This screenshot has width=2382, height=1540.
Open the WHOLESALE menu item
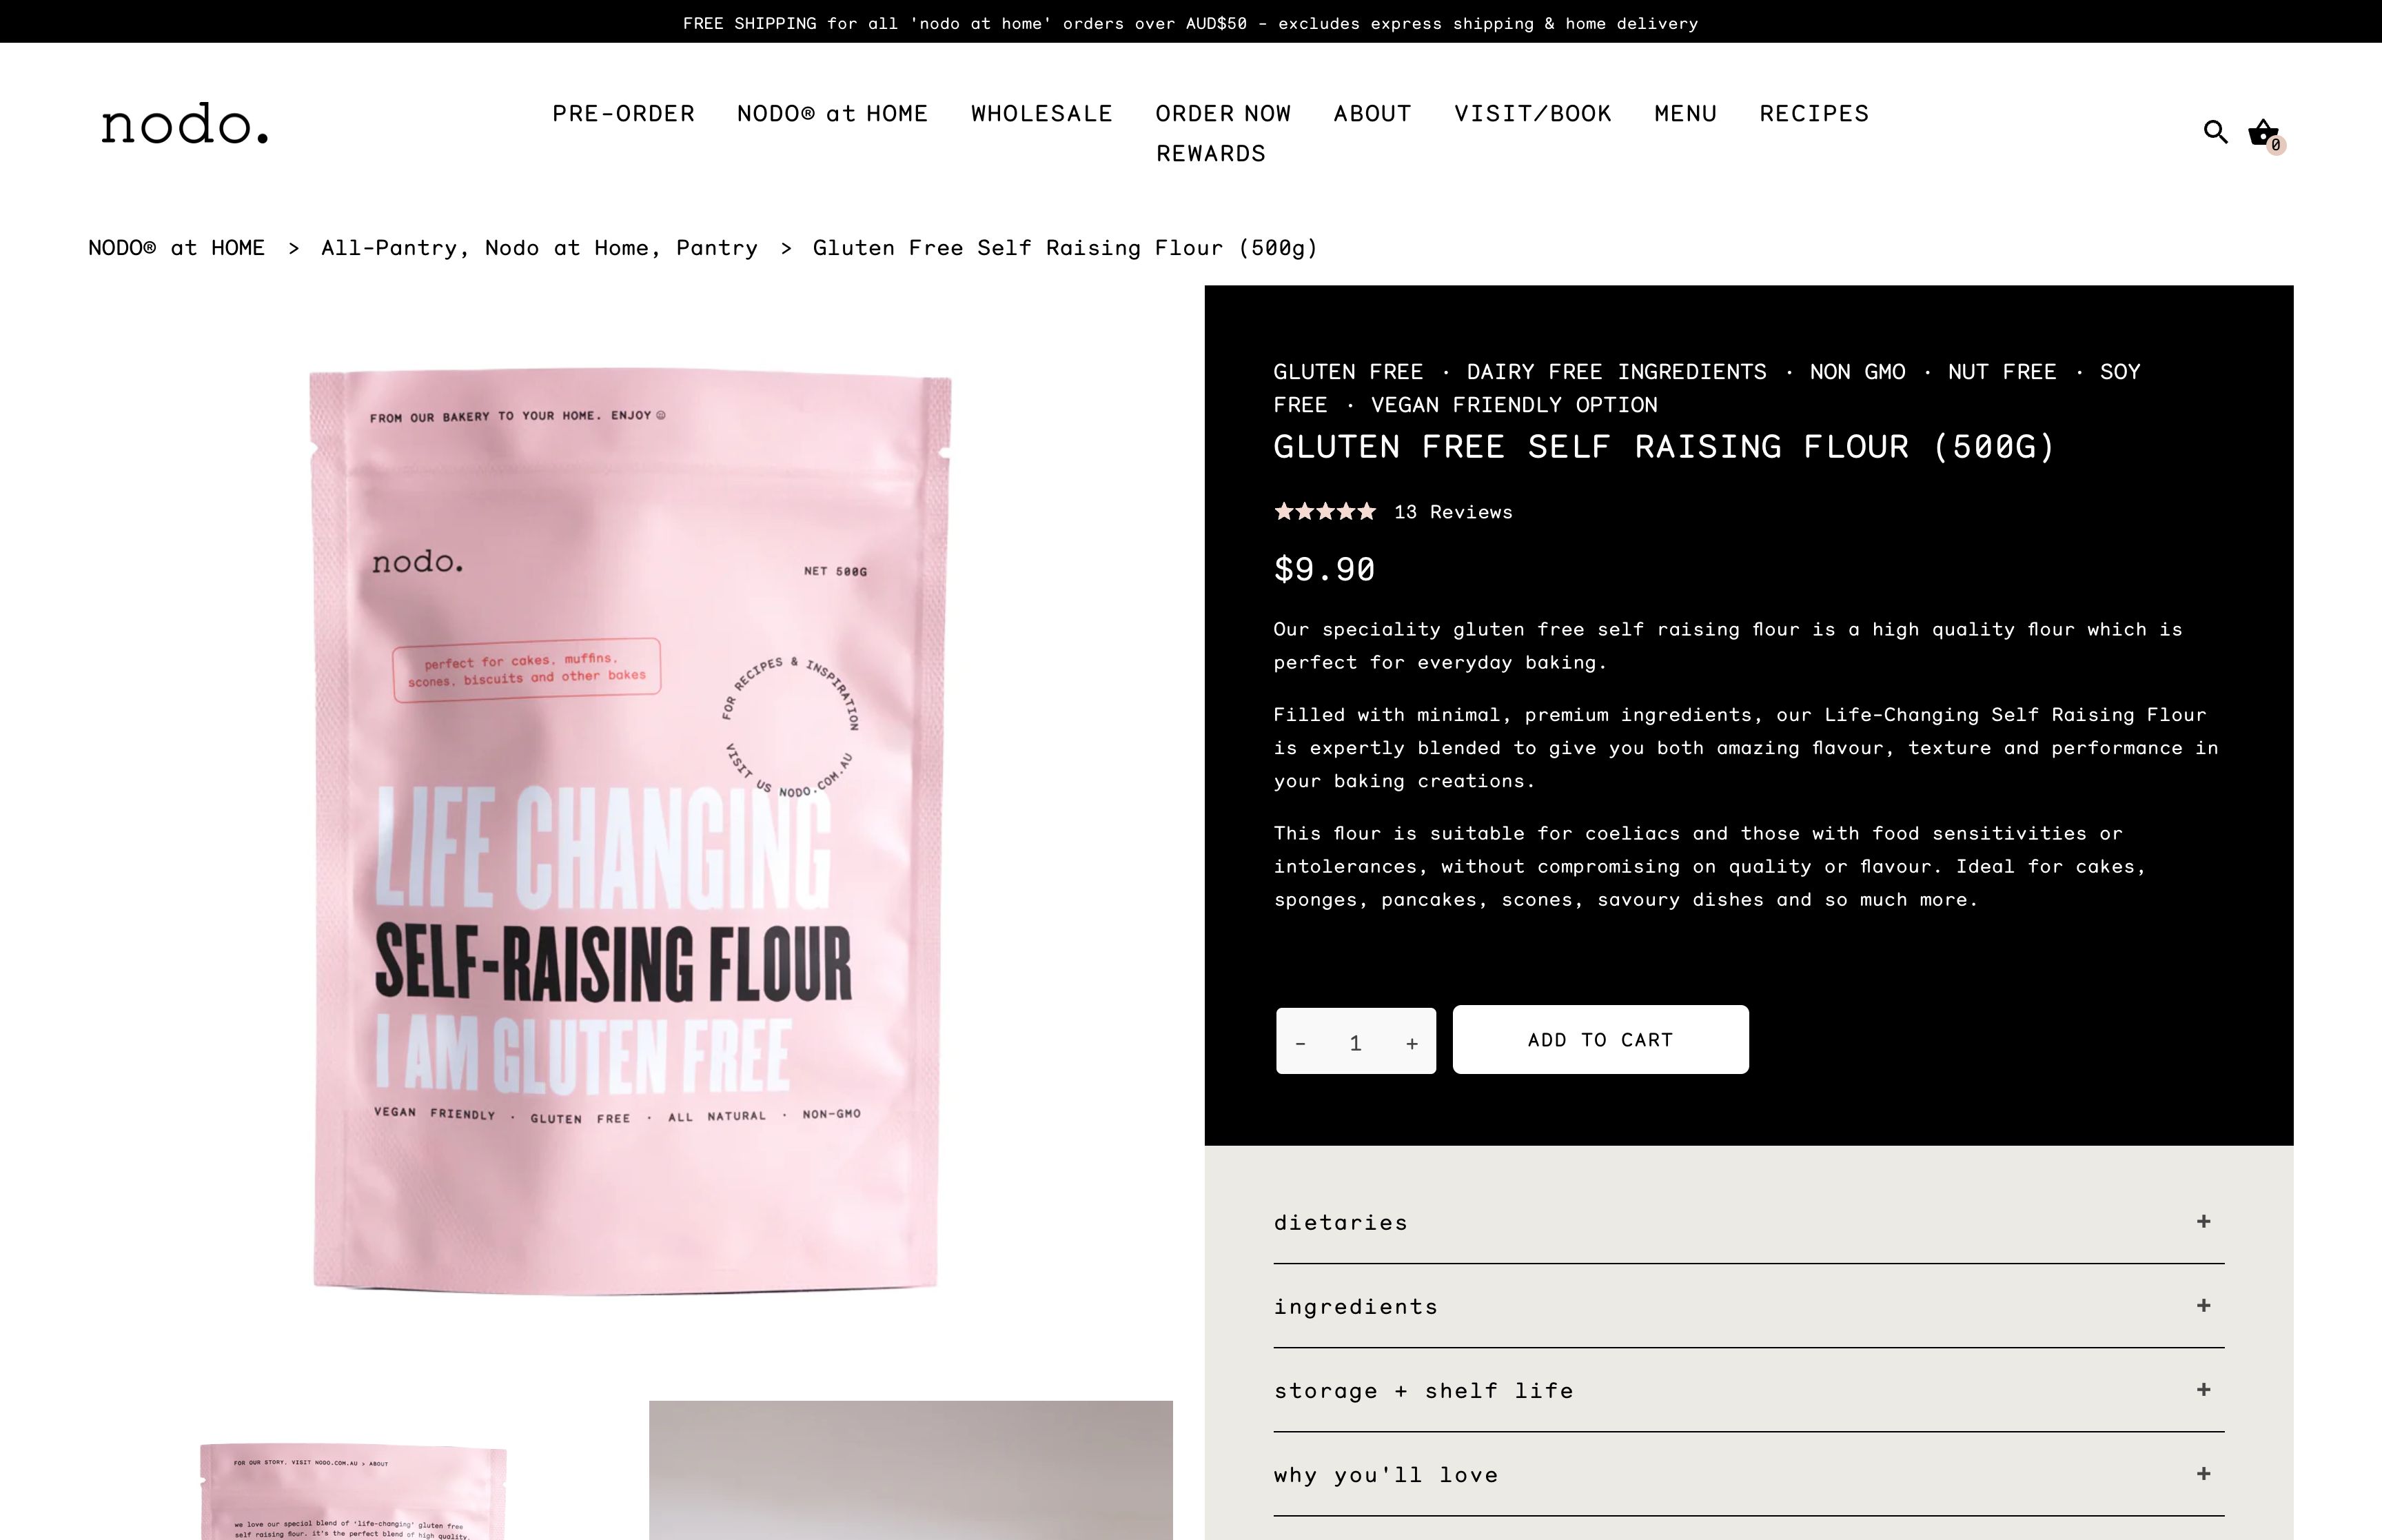(x=1041, y=114)
